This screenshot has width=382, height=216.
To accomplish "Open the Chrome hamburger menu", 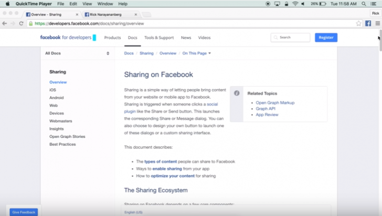I will coord(378,24).
